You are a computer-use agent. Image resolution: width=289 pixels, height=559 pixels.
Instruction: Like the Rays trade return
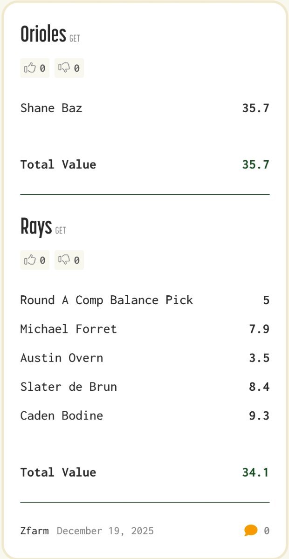[34, 260]
